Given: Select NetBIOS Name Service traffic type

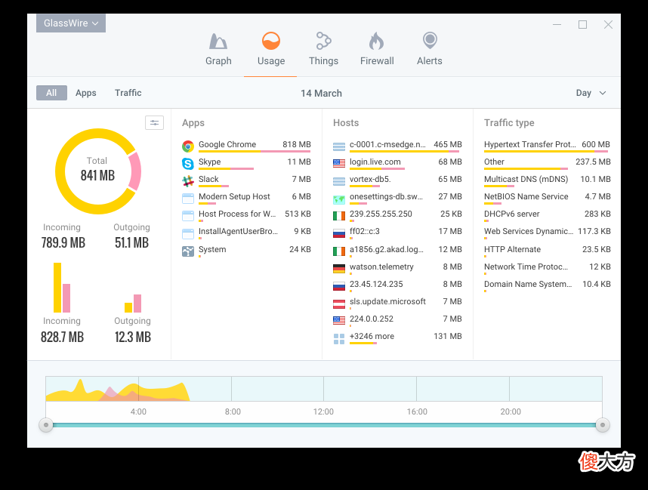Looking at the screenshot, I should [547, 199].
